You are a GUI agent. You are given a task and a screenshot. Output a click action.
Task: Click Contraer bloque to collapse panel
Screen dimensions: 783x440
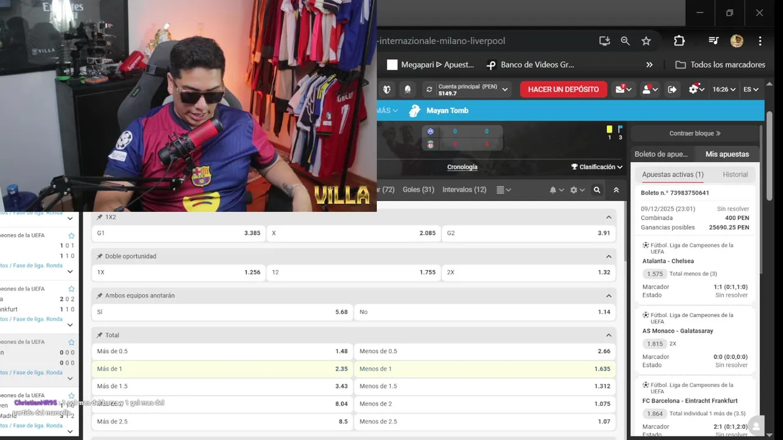(x=695, y=134)
